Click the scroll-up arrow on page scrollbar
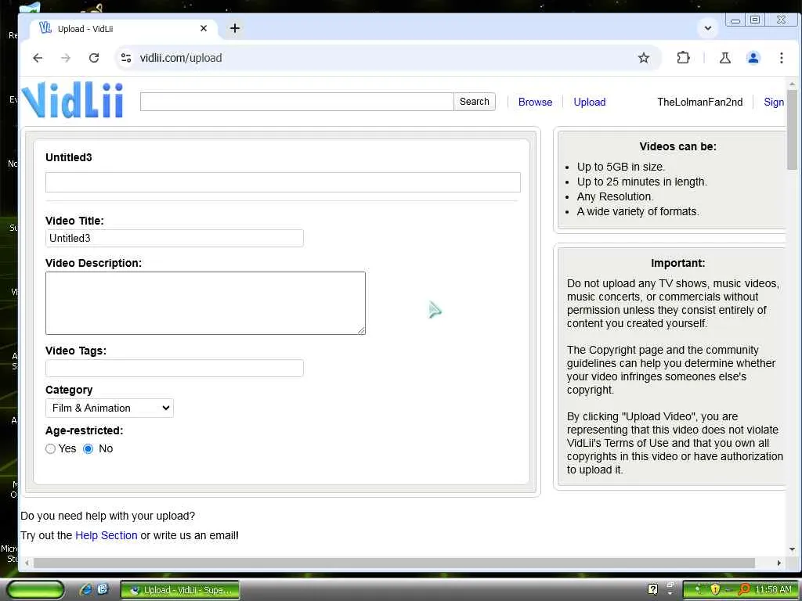Image resolution: width=802 pixels, height=601 pixels. 793,84
